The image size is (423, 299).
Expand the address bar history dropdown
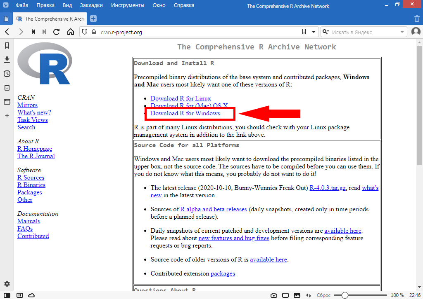(x=314, y=32)
